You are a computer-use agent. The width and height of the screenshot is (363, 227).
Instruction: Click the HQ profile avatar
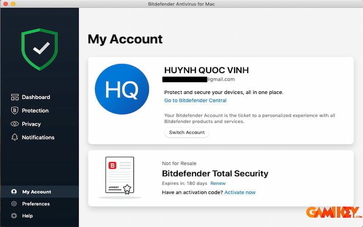tap(122, 89)
